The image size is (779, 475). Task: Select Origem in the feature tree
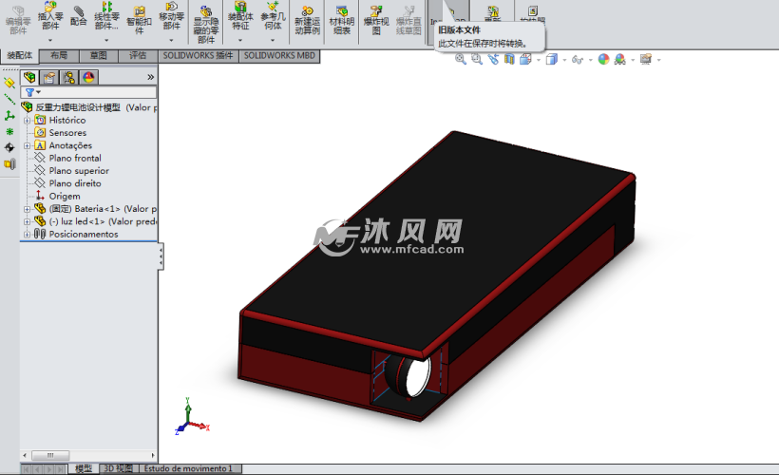coord(65,197)
